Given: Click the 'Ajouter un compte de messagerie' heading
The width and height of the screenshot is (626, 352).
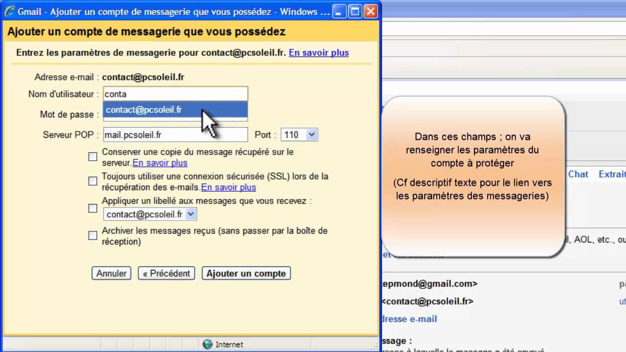Looking at the screenshot, I should 147,32.
